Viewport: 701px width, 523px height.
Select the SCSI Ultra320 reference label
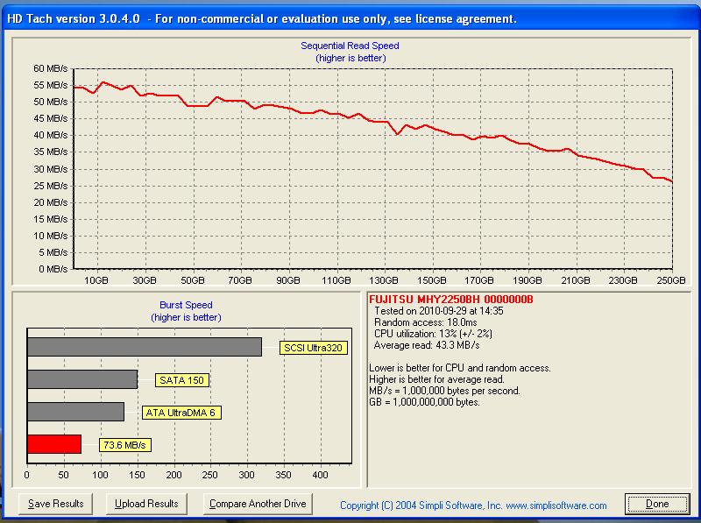[x=313, y=347]
